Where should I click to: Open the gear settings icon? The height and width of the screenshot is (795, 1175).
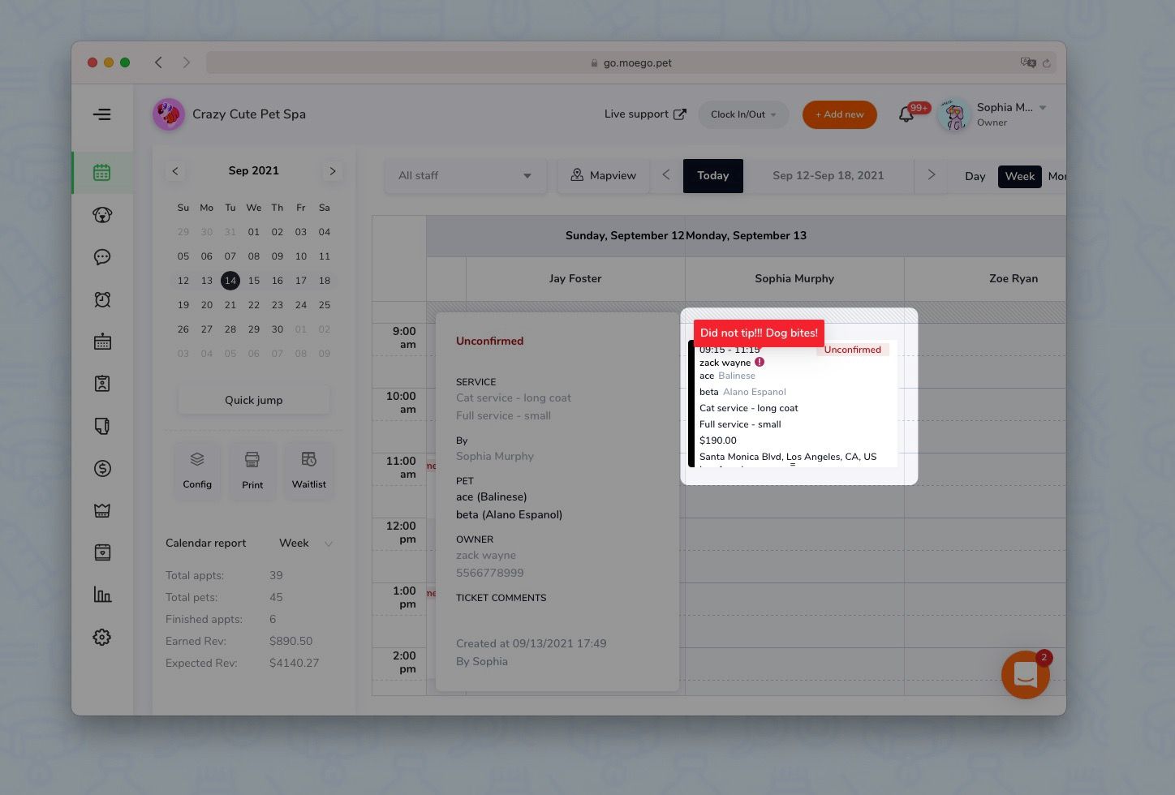coord(102,637)
